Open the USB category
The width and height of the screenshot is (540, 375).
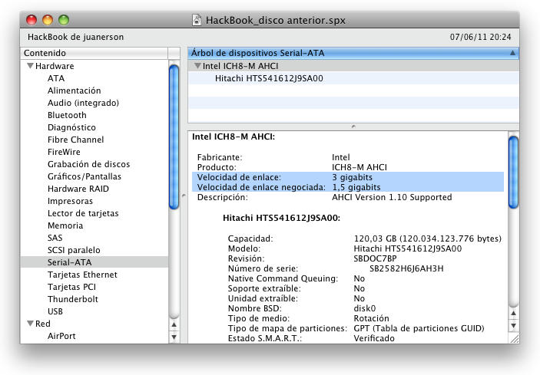55,311
